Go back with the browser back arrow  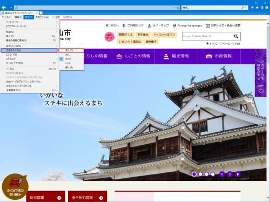[x=4, y=8]
